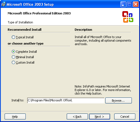Click the 'Install to:' label
This screenshot has height=122, width=140.
[18, 100]
